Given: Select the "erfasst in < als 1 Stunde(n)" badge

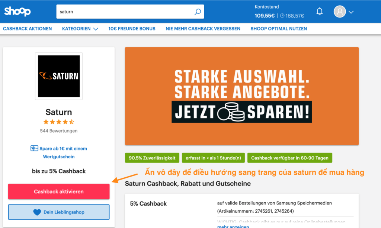Looking at the screenshot, I should (213, 158).
